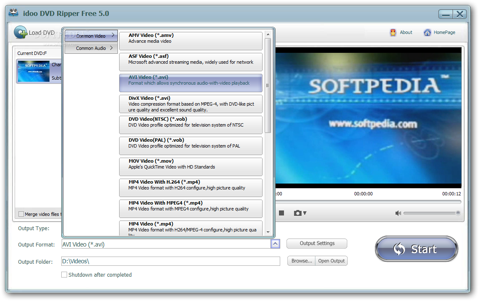Viewport: 479px width, 301px height.
Task: Click the video preview area
Action: pos(368,117)
